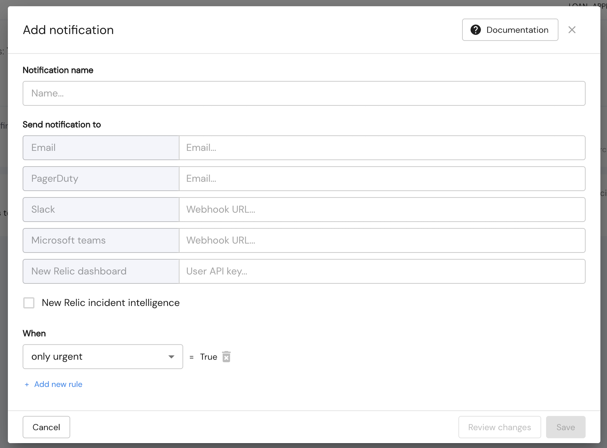Close the Add notification dialog
607x448 pixels.
[x=572, y=30]
